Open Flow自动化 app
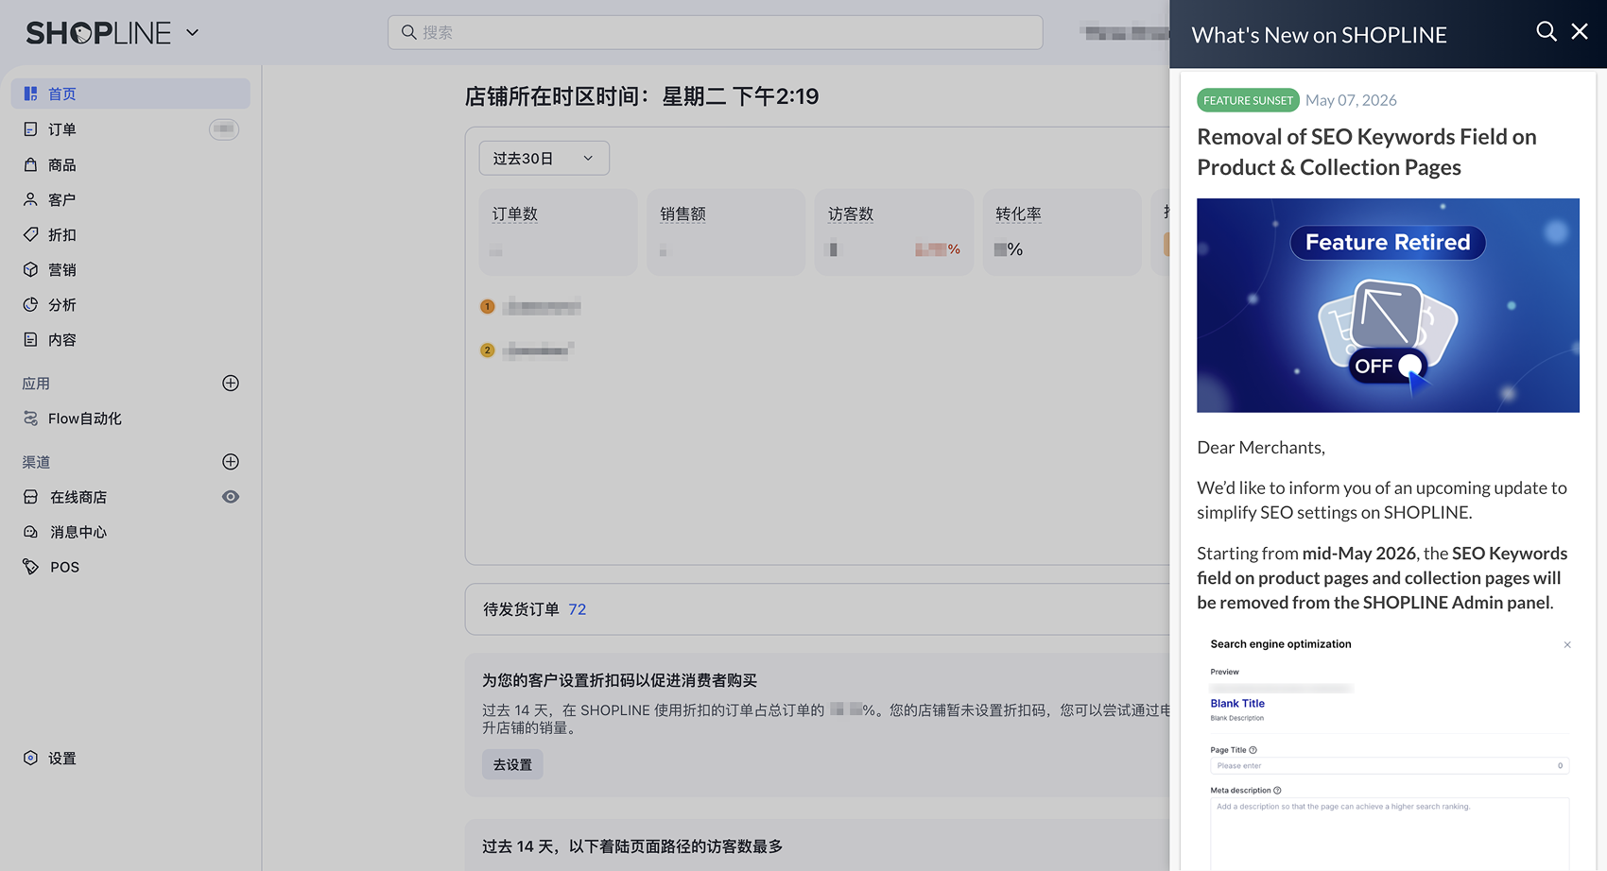This screenshot has height=871, width=1607. (x=130, y=418)
